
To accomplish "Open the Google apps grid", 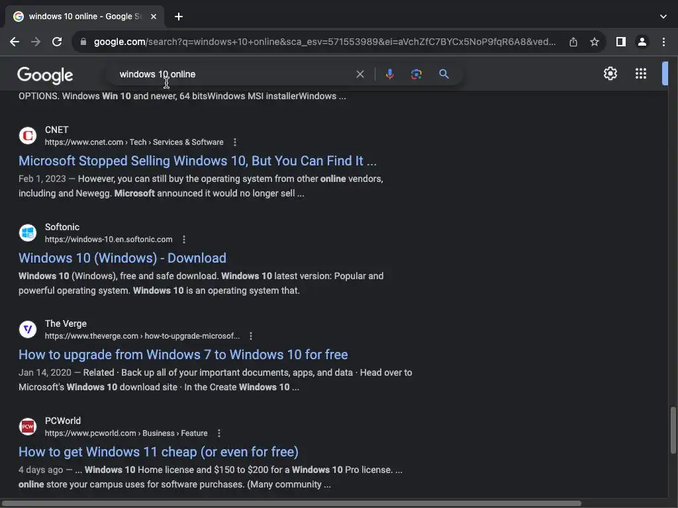I will click(x=641, y=73).
